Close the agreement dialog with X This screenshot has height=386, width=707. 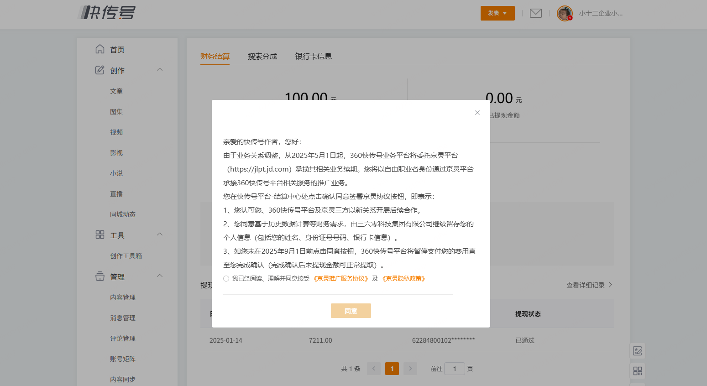pos(477,113)
